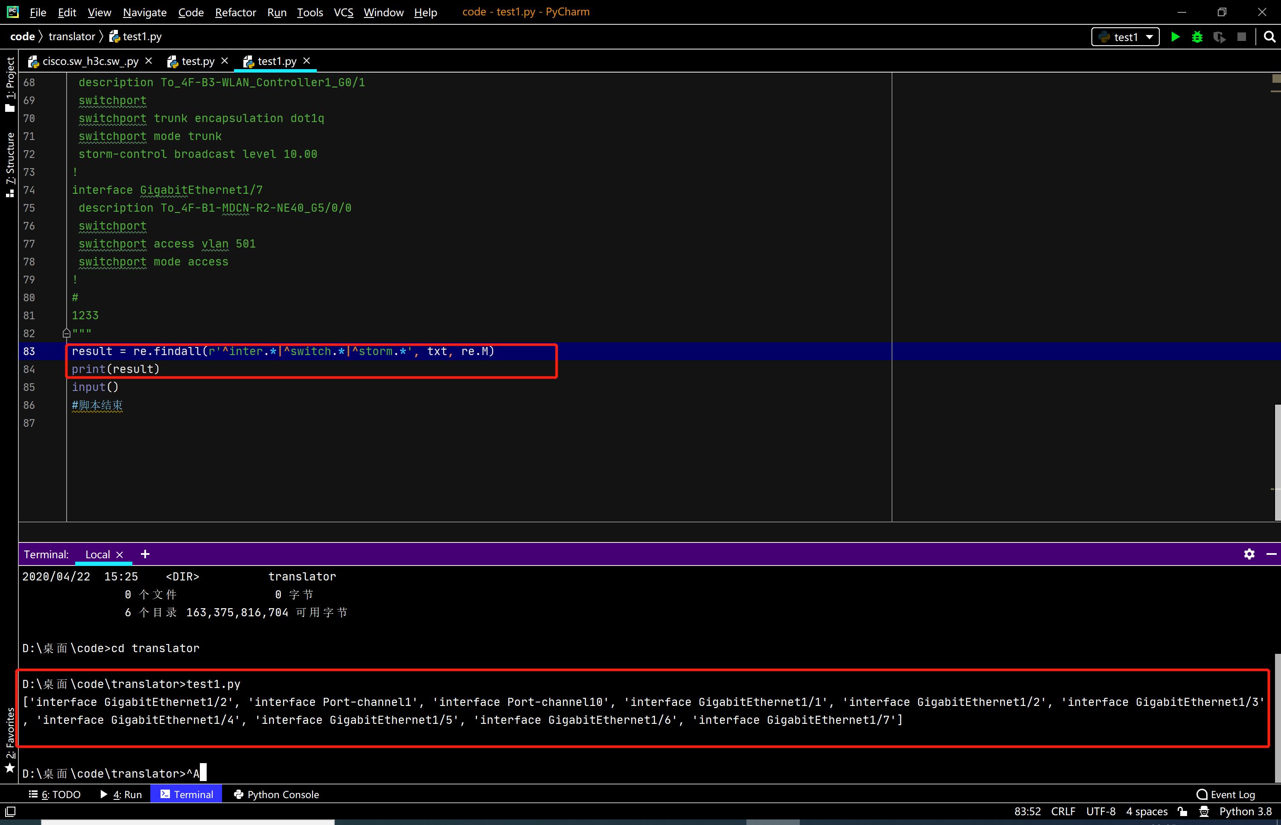This screenshot has height=825, width=1281.
Task: Open the Edit menu
Action: pyautogui.click(x=67, y=12)
